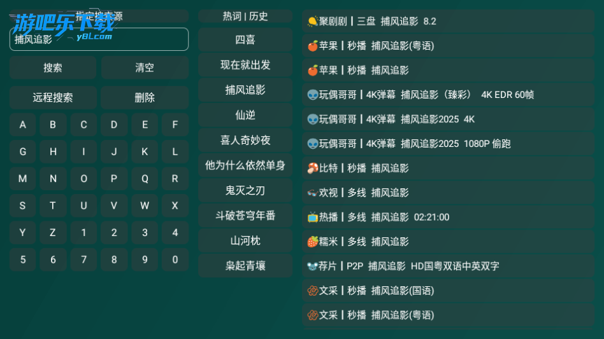Image resolution: width=604 pixels, height=339 pixels.
Task: Type letter Q on the on-screen keyboard
Action: pyautogui.click(x=145, y=179)
